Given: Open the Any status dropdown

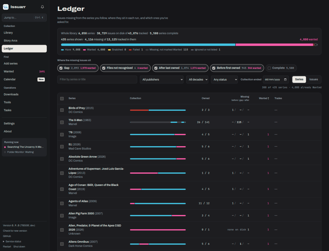Looking at the screenshot, I should pos(224,80).
